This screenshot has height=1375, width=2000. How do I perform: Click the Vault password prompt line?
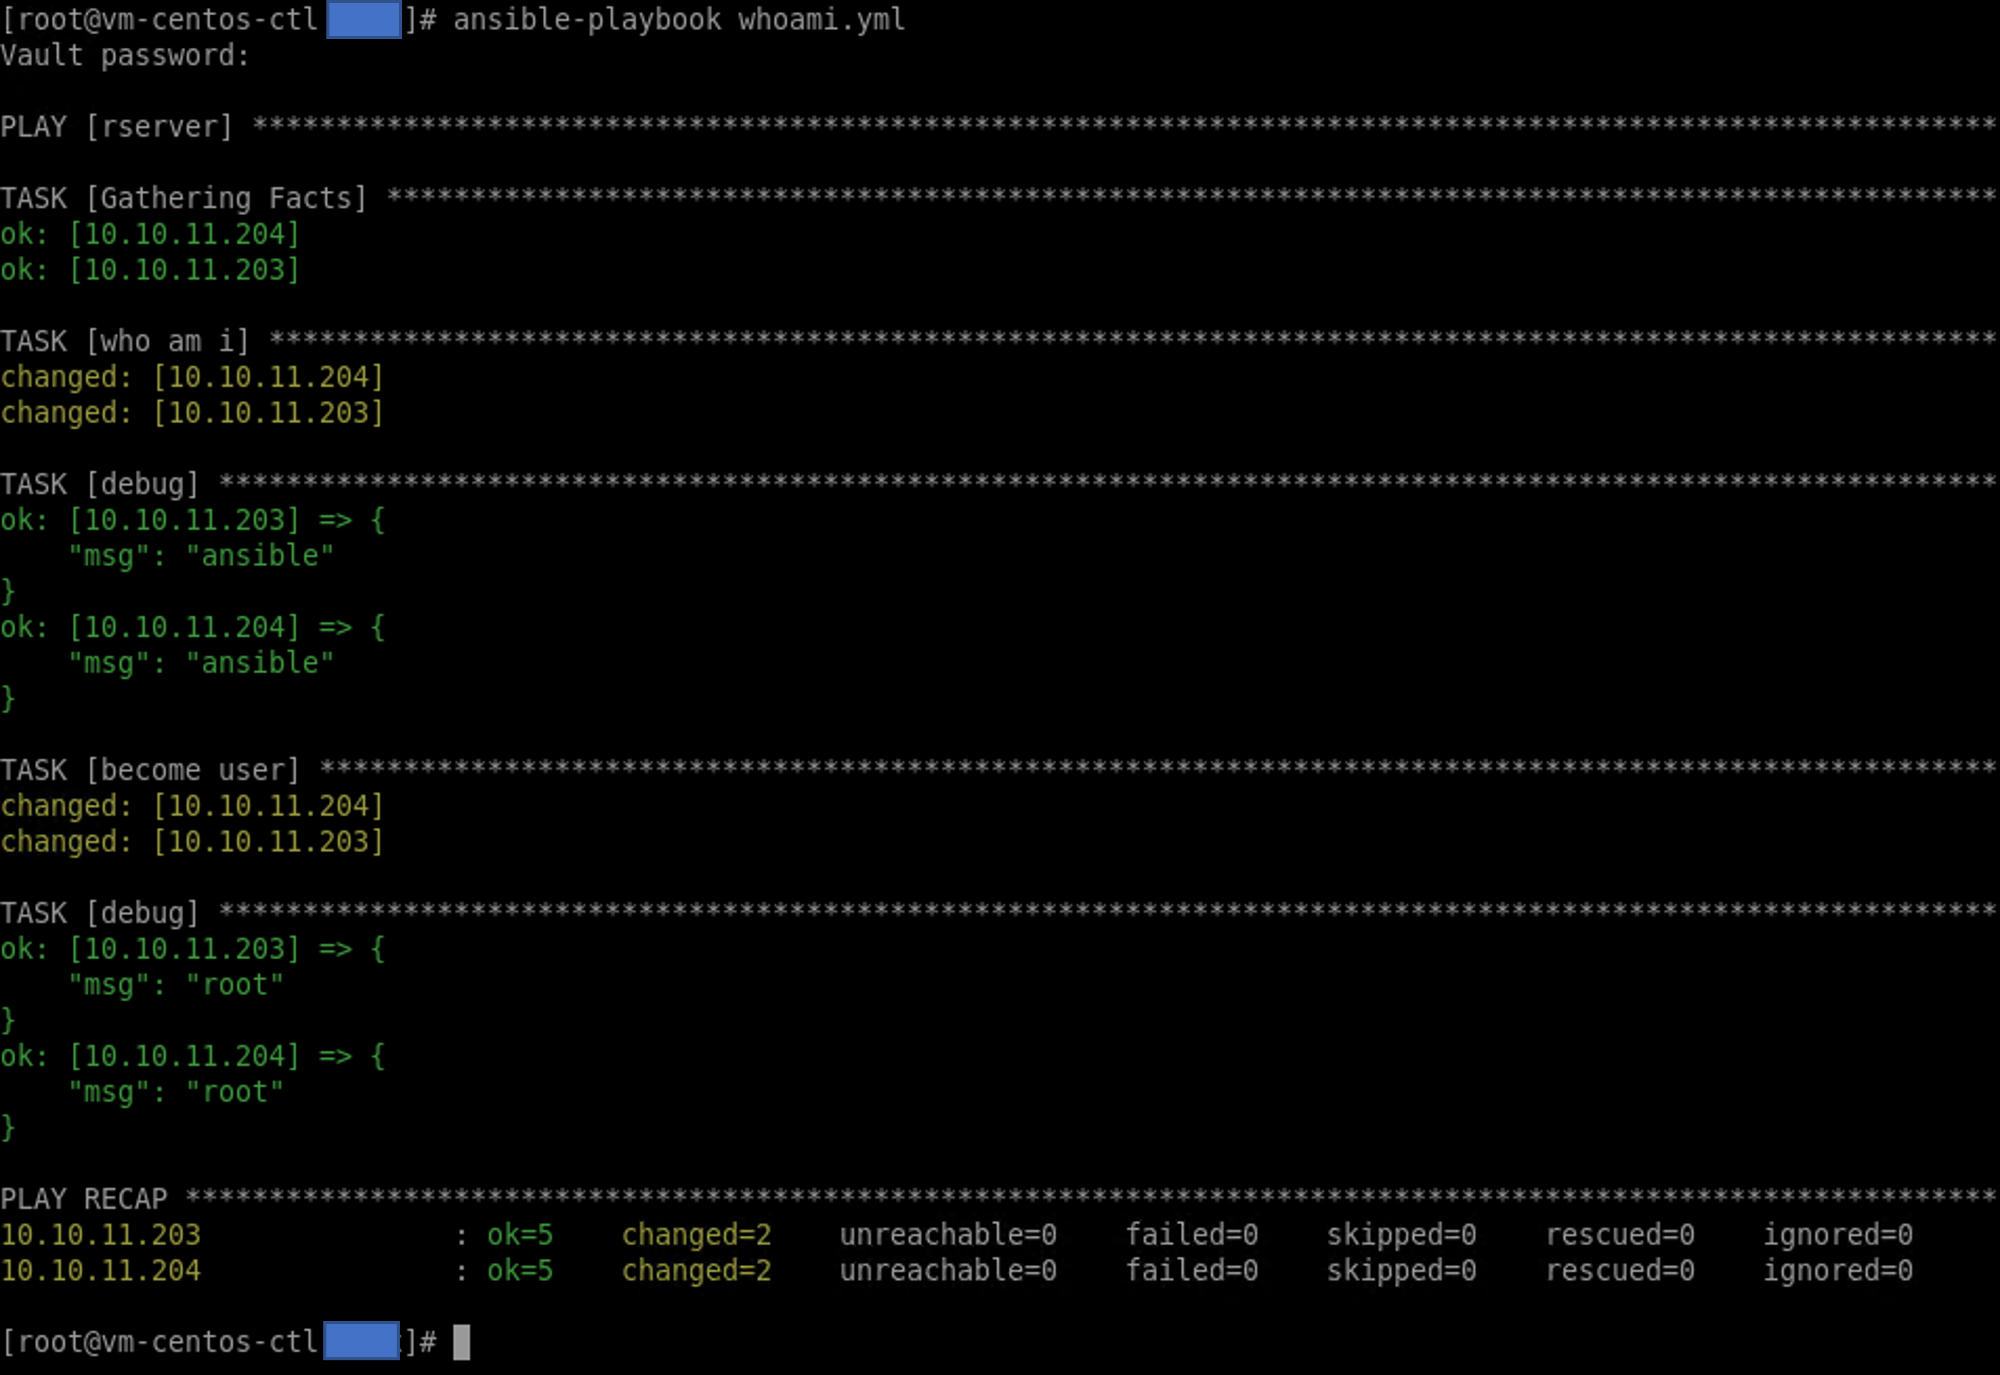125,56
